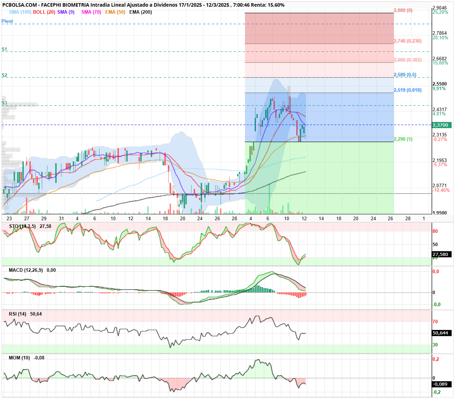Click the 25,20% percentage label
Image resolution: width=455 pixels, height=399 pixels.
(440, 12)
